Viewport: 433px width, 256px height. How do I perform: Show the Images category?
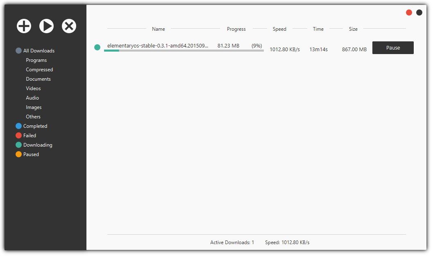click(x=34, y=107)
